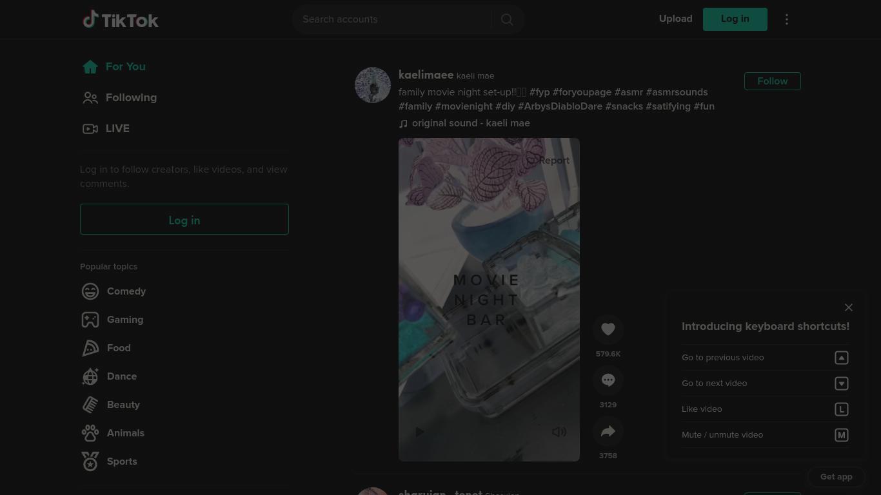Click the Comedy smiley icon

(x=90, y=291)
